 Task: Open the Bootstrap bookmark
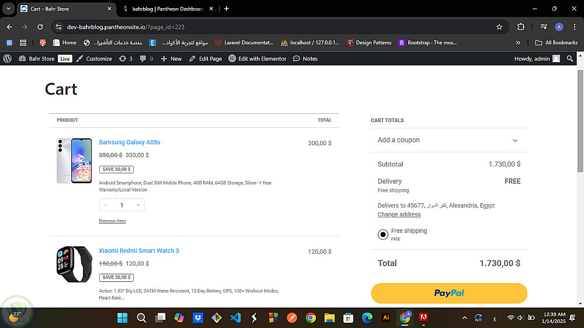[427, 43]
